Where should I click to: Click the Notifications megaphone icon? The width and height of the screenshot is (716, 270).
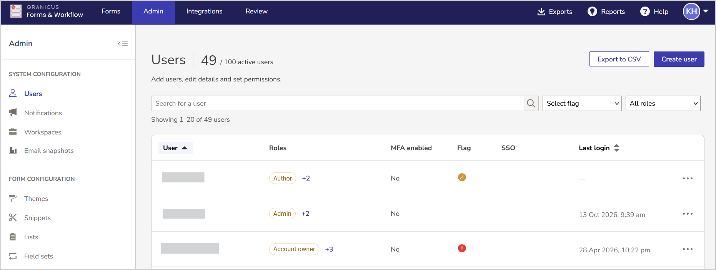[13, 112]
